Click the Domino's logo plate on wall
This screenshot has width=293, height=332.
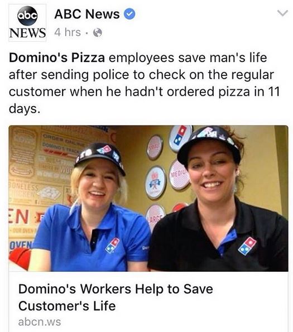coord(180,138)
